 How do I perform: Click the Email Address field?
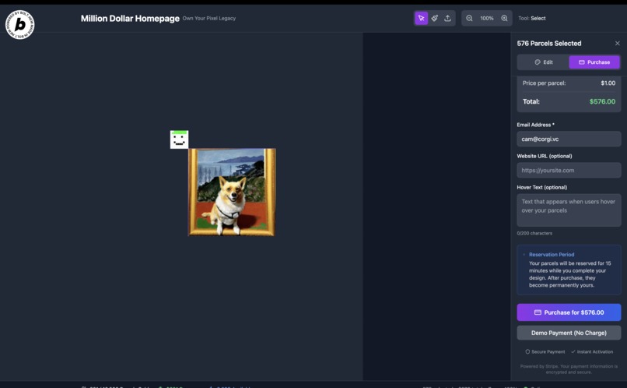tap(569, 139)
